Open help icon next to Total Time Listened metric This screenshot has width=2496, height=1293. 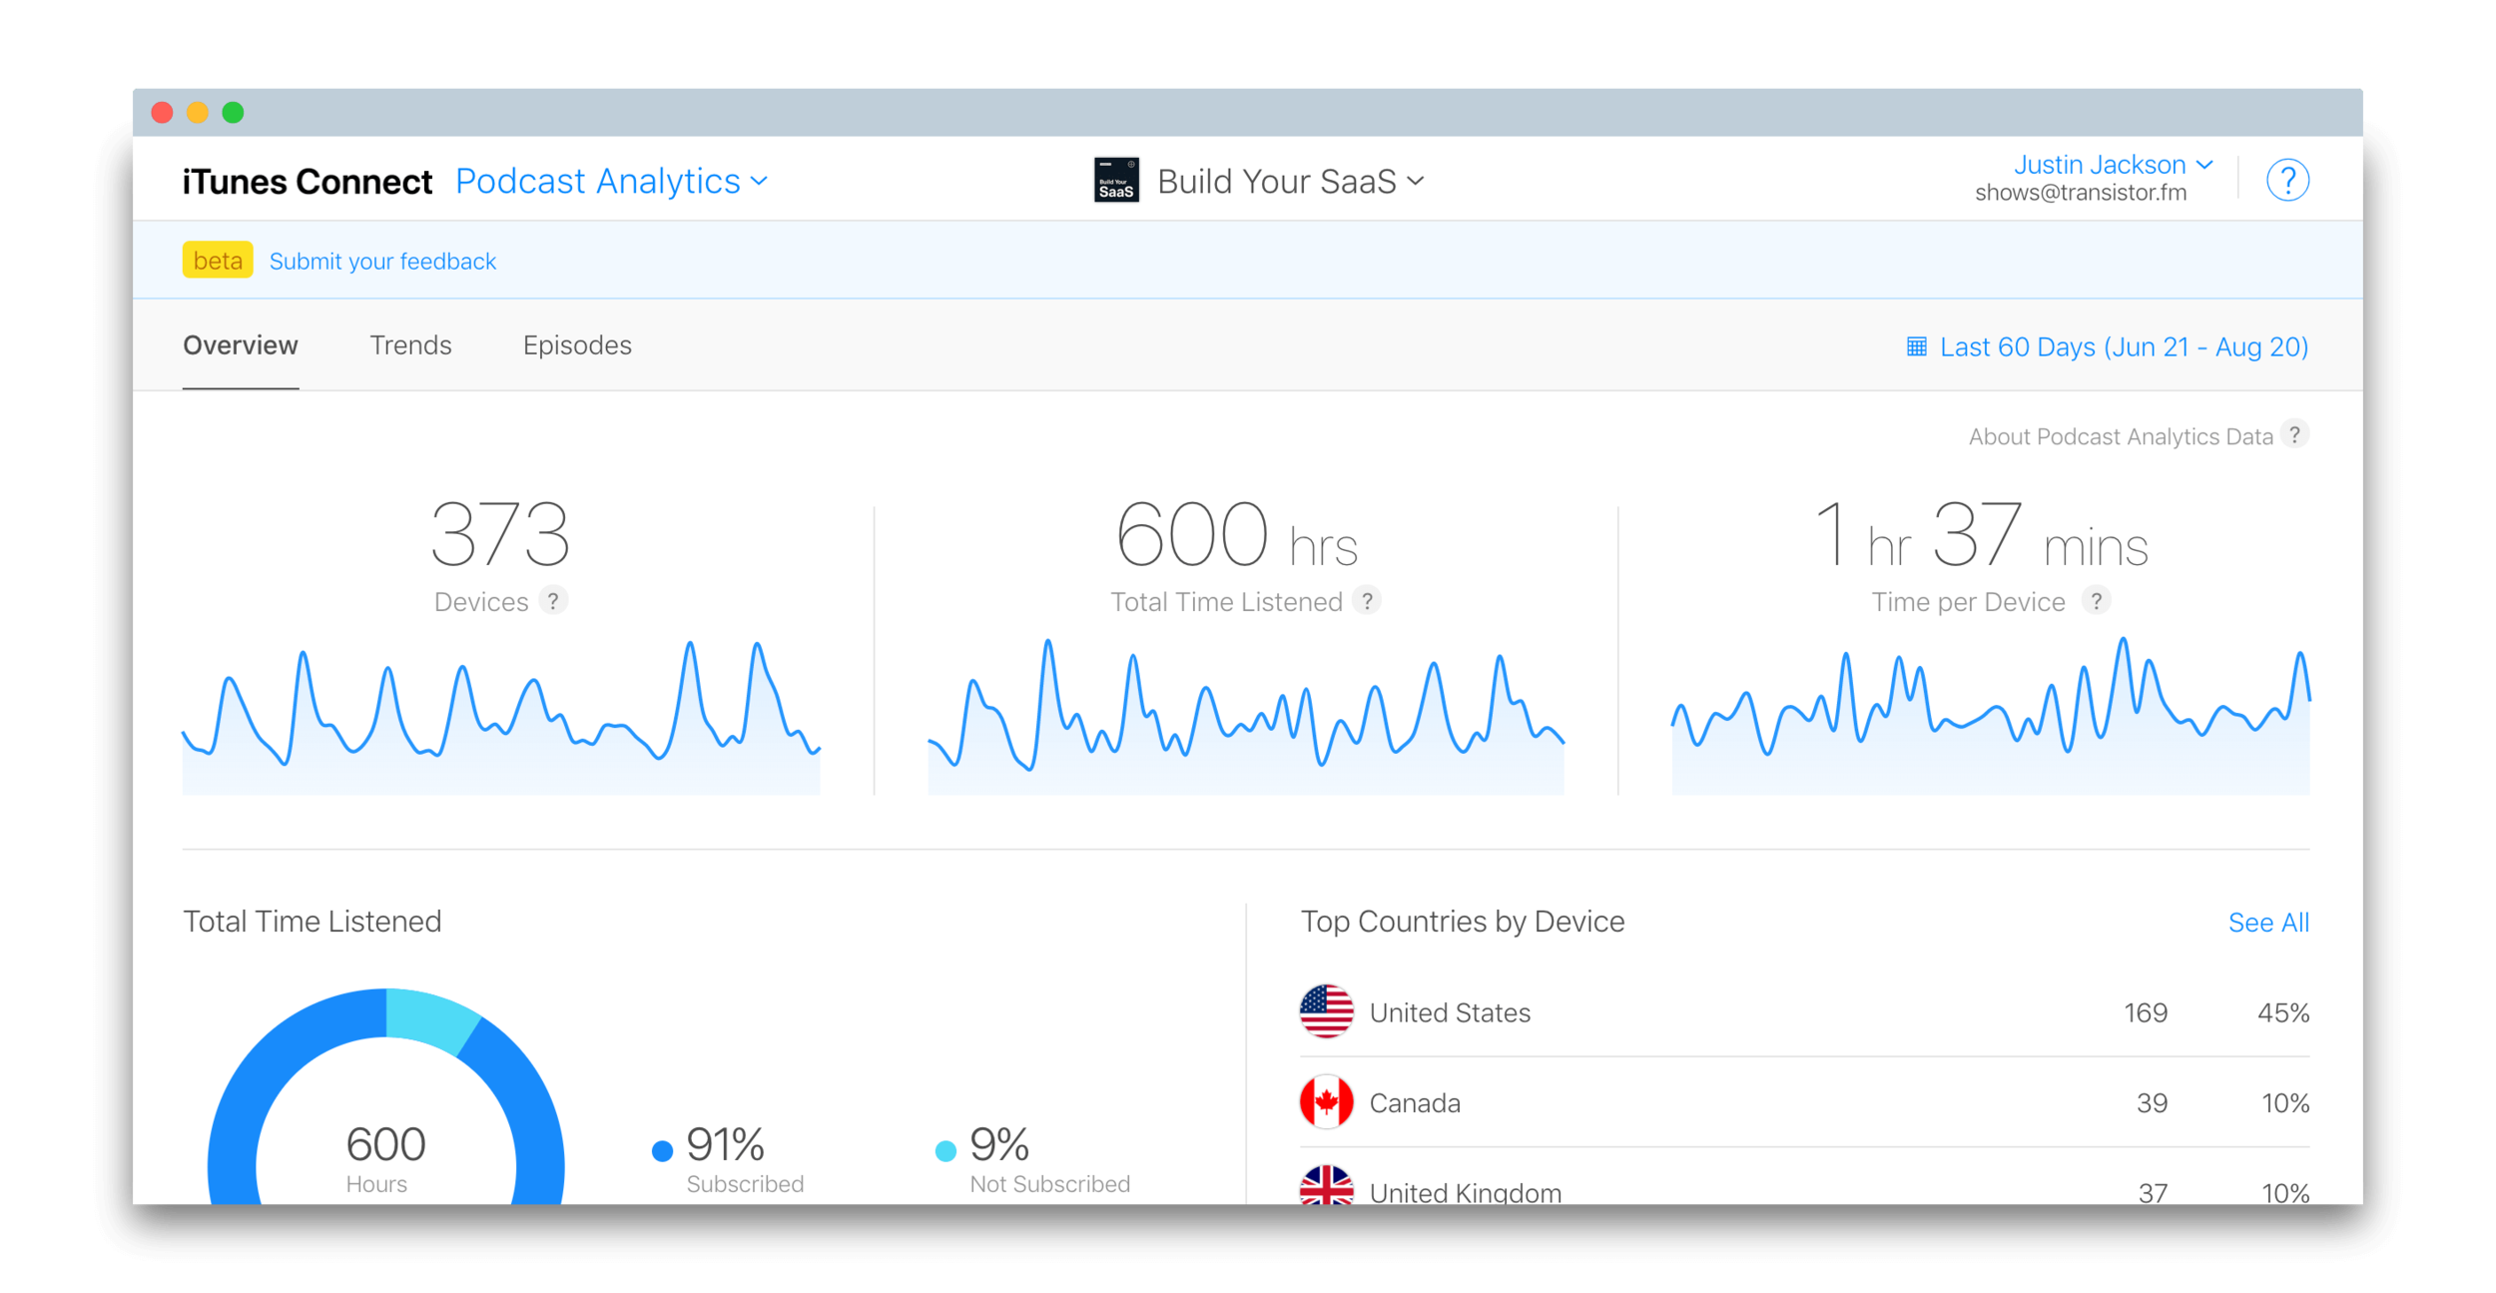tap(1367, 601)
